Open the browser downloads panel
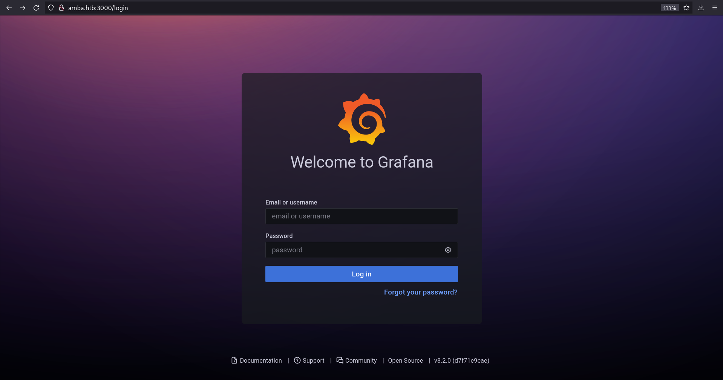Viewport: 723px width, 380px height. 701,8
